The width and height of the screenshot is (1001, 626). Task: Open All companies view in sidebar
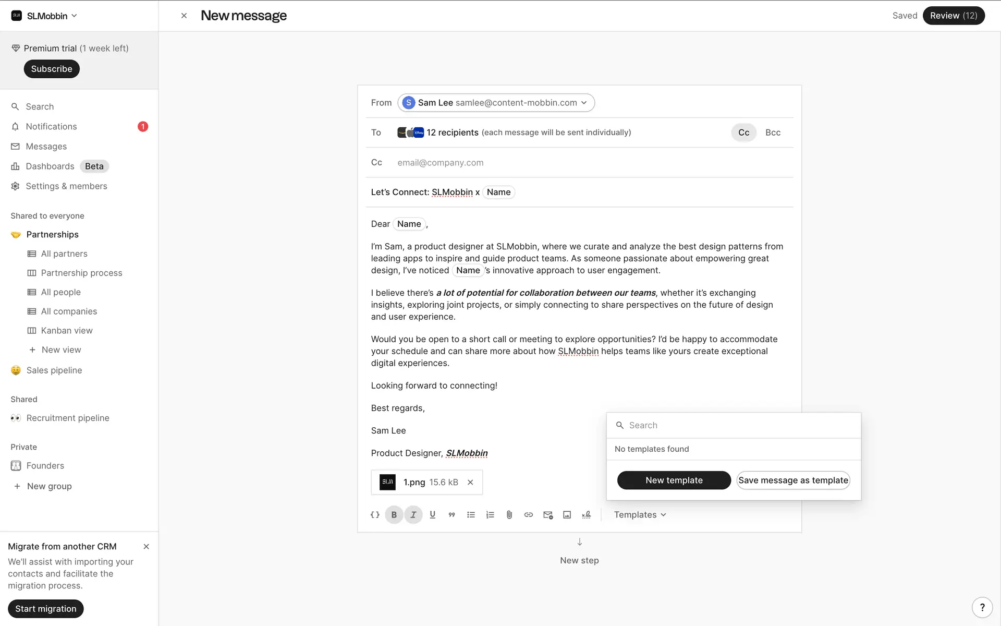[69, 311]
